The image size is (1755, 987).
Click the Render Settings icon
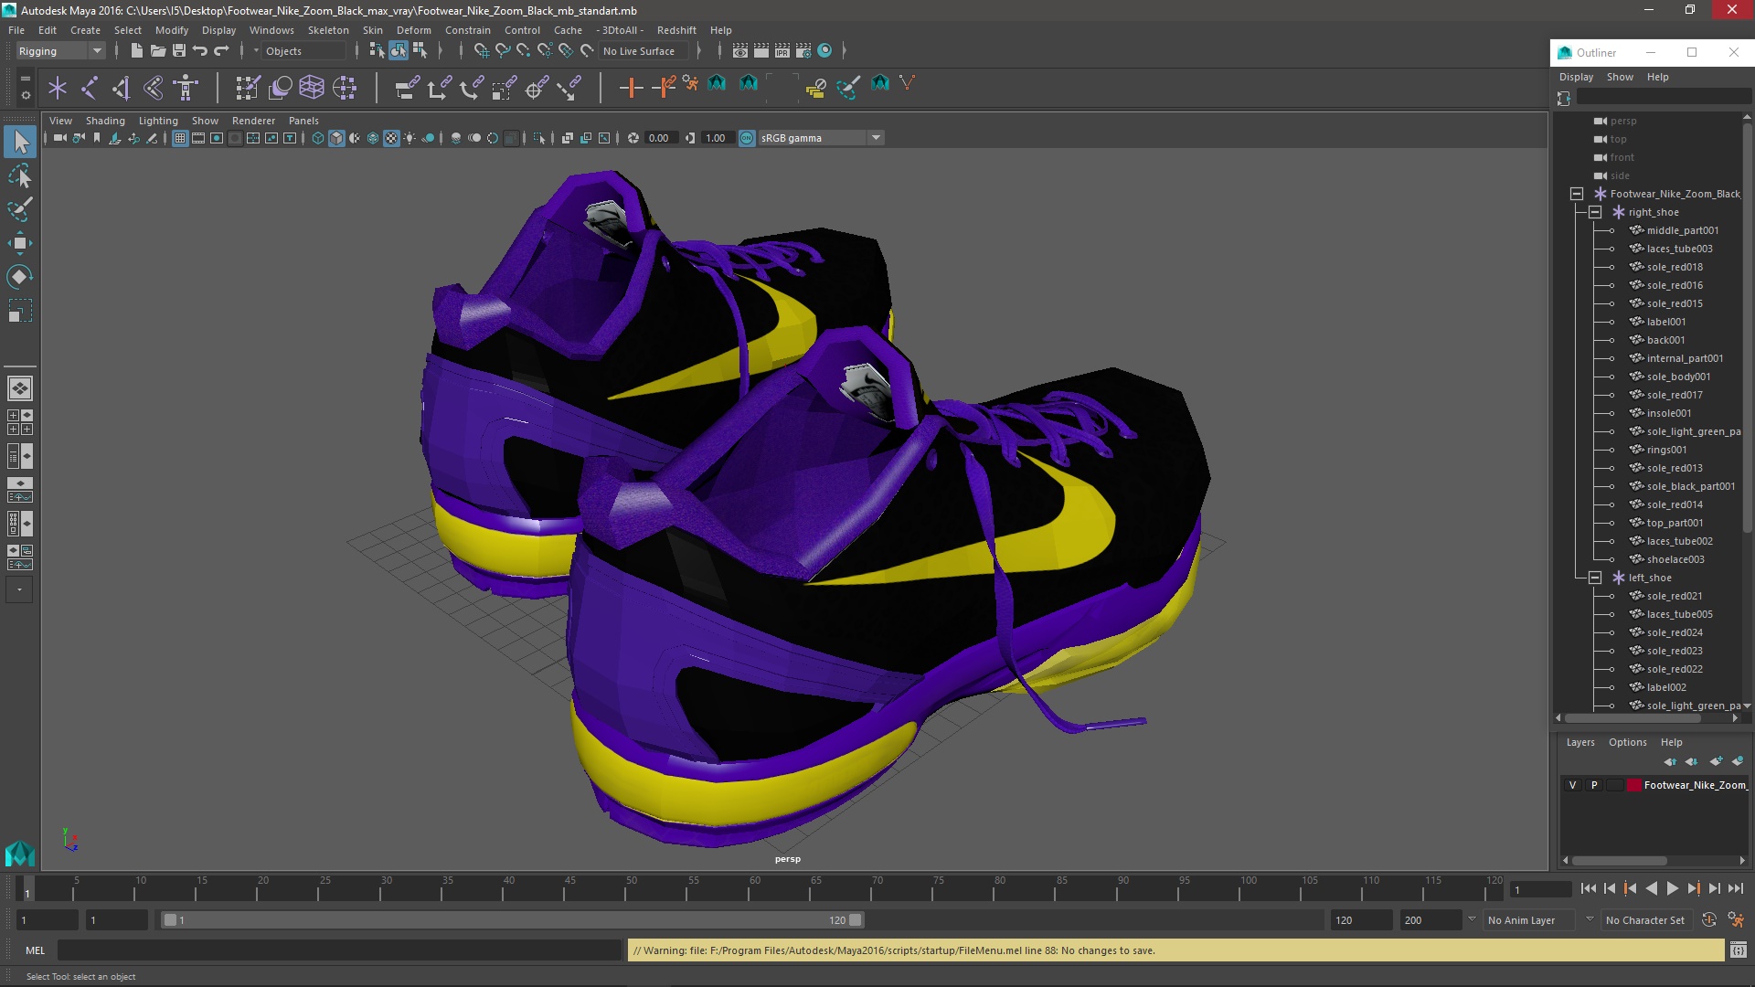803,51
